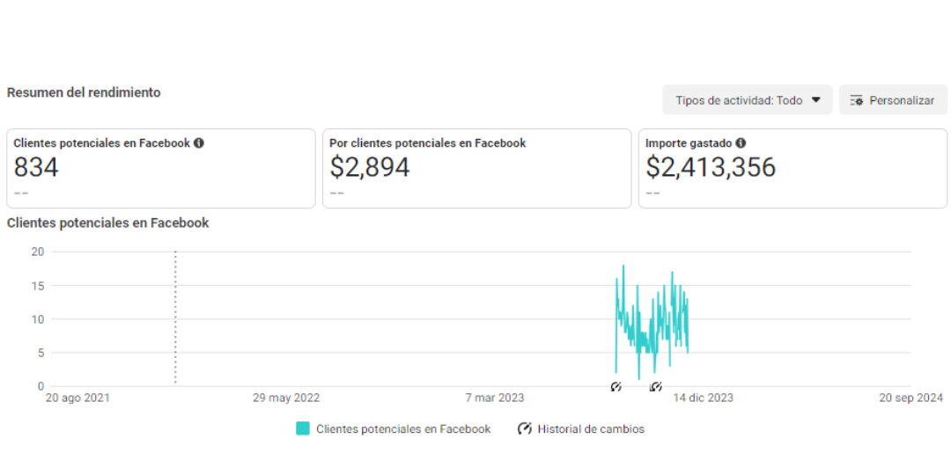
Task: Click the 14 dic 2023 axis label
Action: (x=703, y=398)
